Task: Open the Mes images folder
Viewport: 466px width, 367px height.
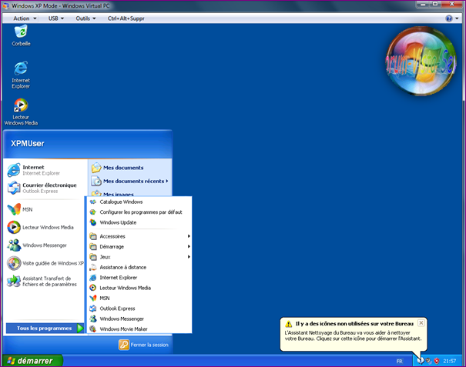Action: [x=131, y=194]
